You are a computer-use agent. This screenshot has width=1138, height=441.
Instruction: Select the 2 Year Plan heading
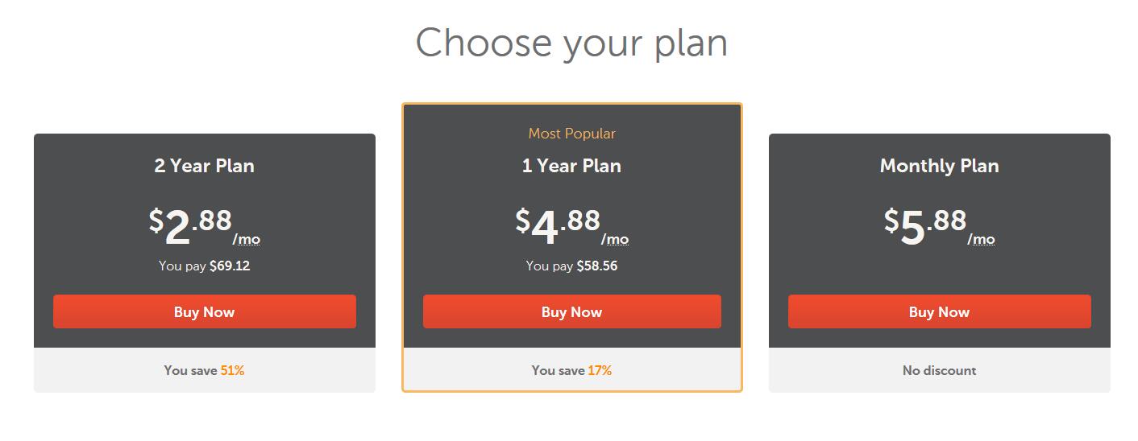click(x=205, y=166)
